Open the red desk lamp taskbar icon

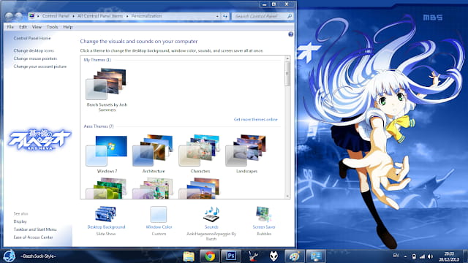(x=253, y=256)
